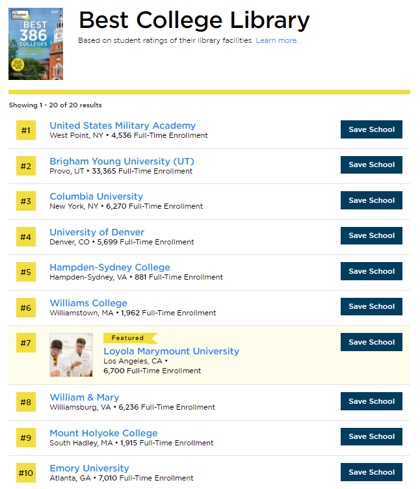This screenshot has height=489, width=420.
Task: Click Loyola Marymount lab photo thumbnail
Action: (71, 355)
